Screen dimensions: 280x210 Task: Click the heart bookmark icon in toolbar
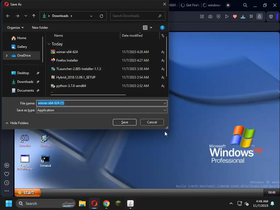(235, 16)
